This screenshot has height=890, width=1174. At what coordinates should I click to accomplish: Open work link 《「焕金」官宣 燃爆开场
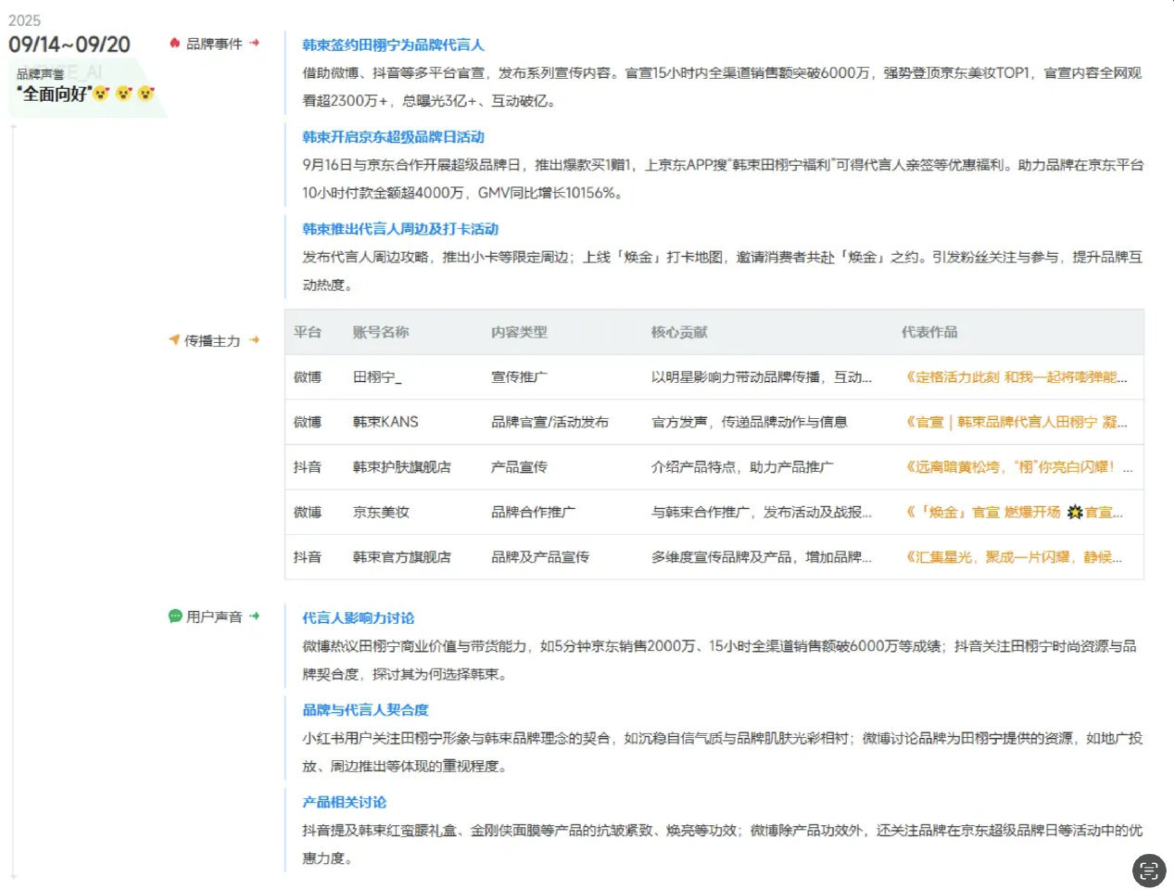click(1014, 512)
